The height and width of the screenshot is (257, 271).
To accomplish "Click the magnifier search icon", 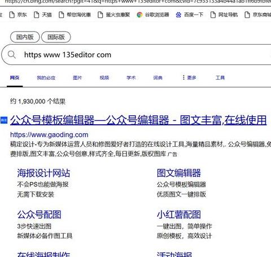I will [x=12, y=55].
